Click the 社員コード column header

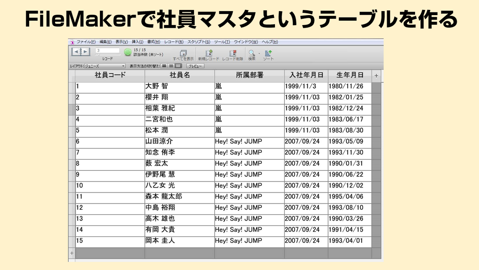click(x=110, y=75)
